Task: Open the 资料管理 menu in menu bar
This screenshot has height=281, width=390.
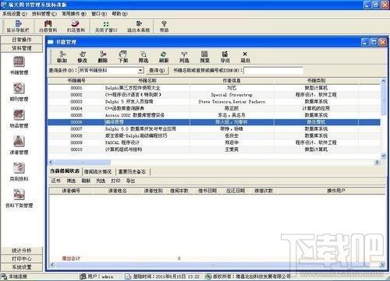Action: click(x=44, y=14)
